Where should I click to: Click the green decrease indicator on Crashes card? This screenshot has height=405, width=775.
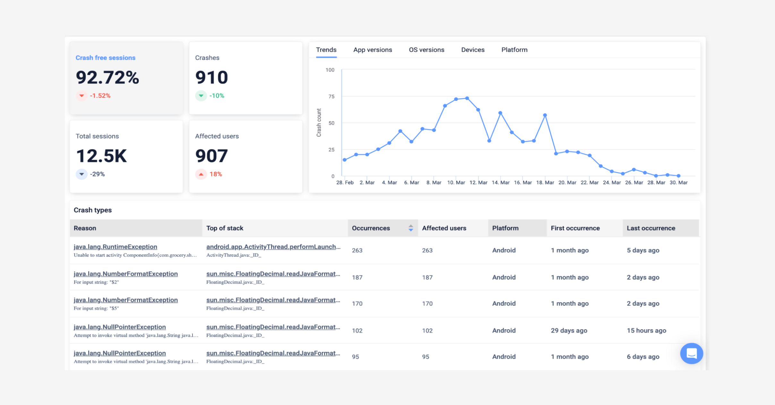point(200,95)
